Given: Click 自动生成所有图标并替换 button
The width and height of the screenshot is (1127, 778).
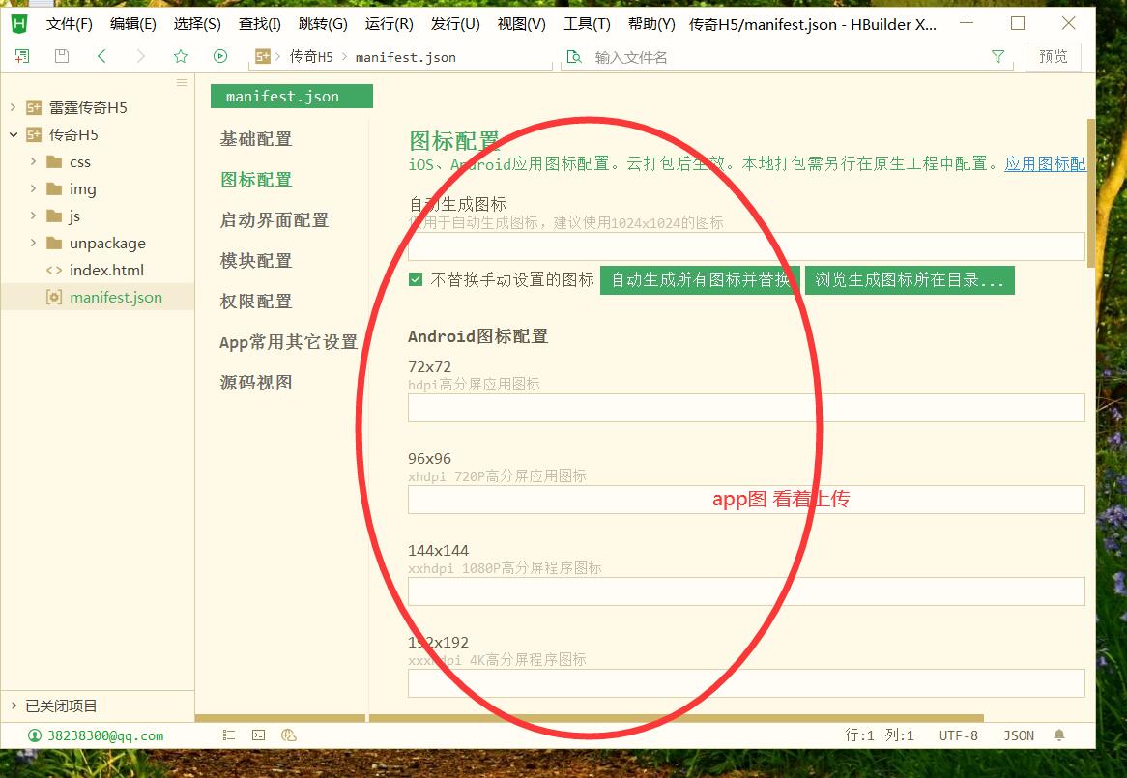Looking at the screenshot, I should 700,280.
